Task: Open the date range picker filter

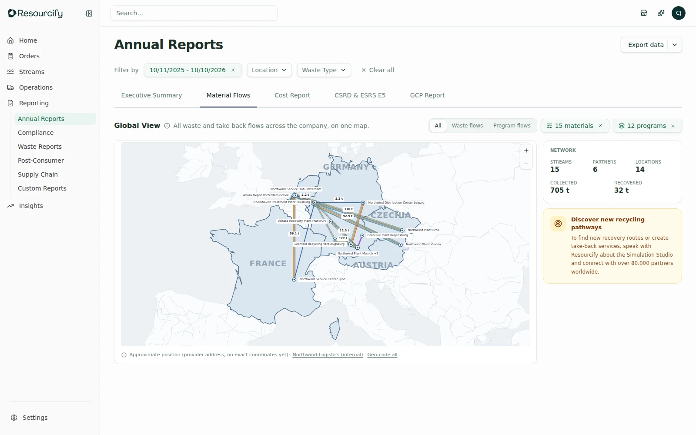Action: [187, 70]
